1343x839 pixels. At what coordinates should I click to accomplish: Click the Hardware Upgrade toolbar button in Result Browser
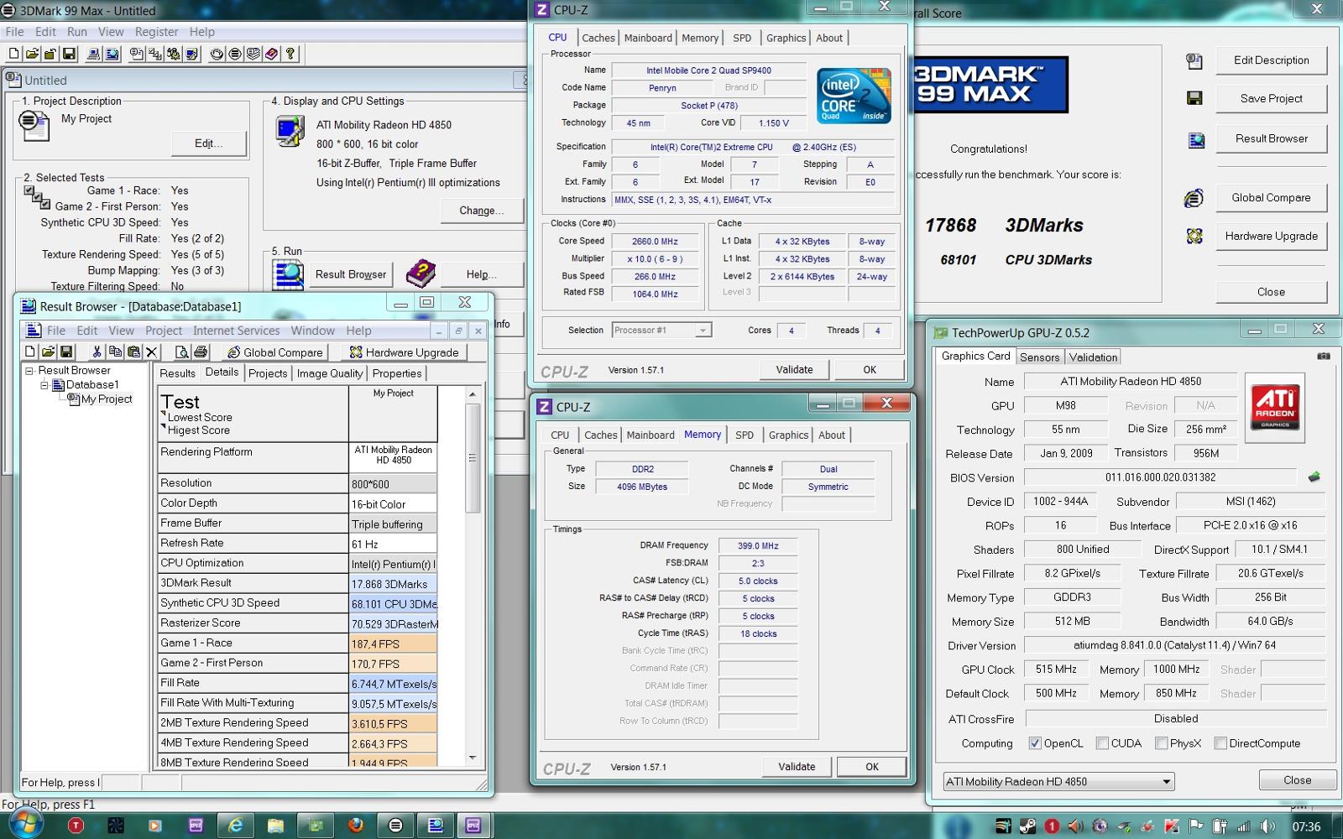pos(405,352)
